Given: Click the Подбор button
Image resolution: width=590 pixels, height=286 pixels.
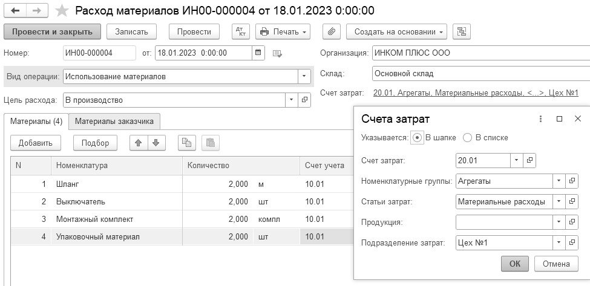Looking at the screenshot, I should coord(95,143).
